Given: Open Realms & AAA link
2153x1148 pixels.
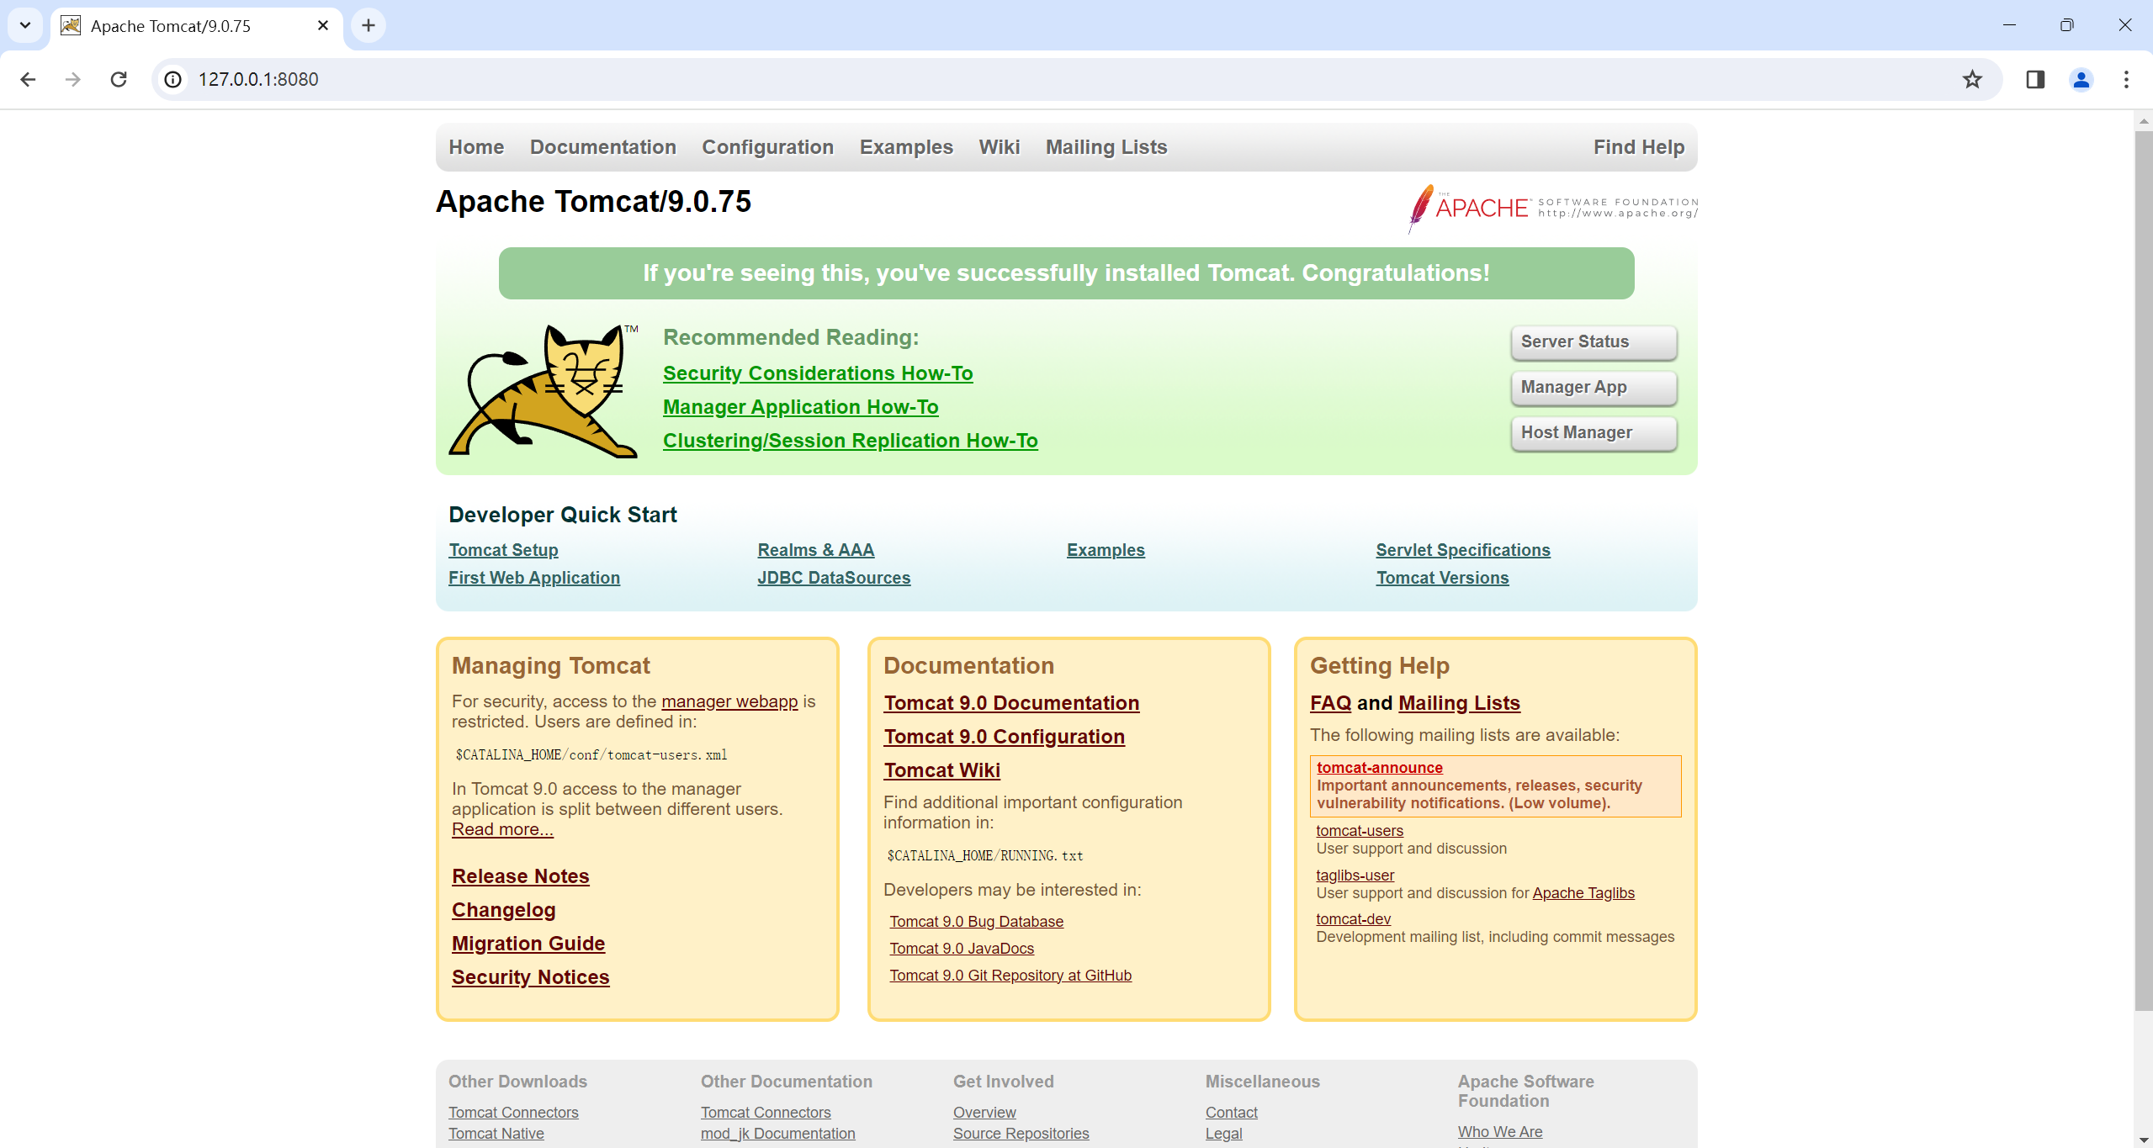Looking at the screenshot, I should (x=815, y=550).
